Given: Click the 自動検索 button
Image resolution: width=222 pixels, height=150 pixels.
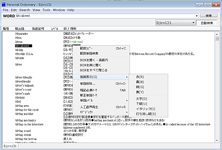Looking at the screenshot, I should 207,23.
